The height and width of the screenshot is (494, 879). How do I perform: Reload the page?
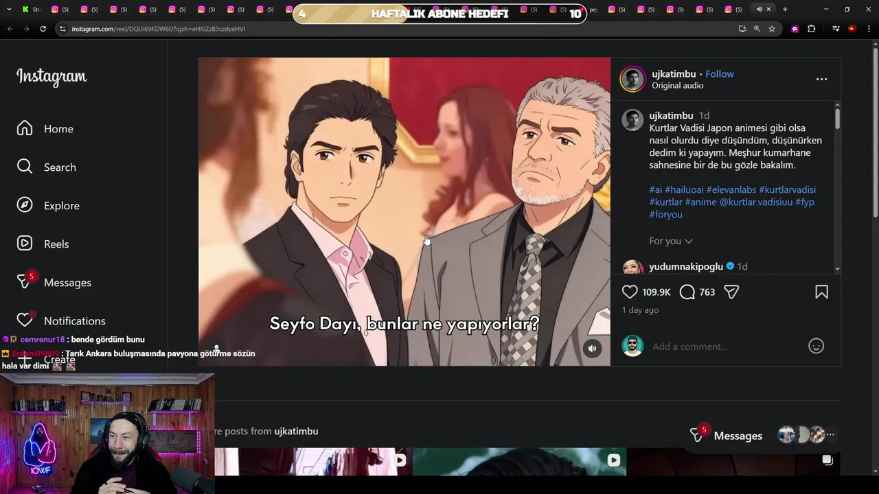(x=43, y=29)
